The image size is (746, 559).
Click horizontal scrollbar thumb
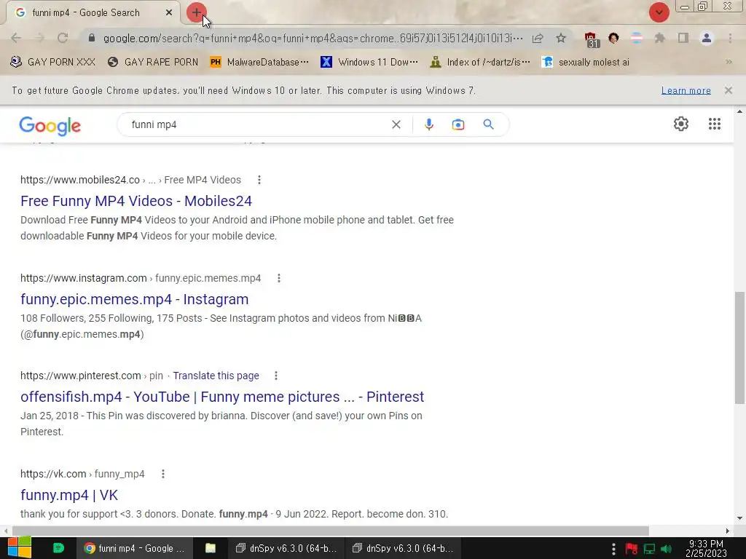[330, 531]
